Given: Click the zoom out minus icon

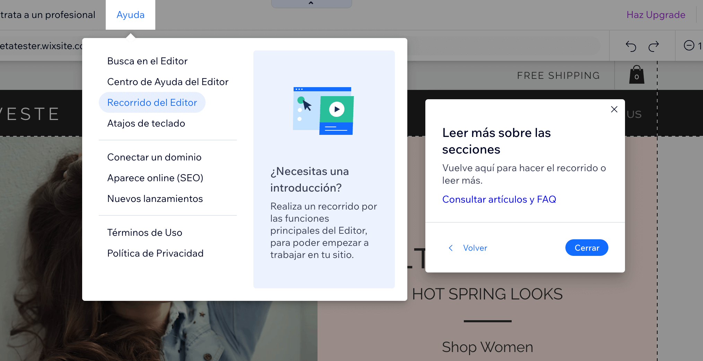Looking at the screenshot, I should coord(689,46).
